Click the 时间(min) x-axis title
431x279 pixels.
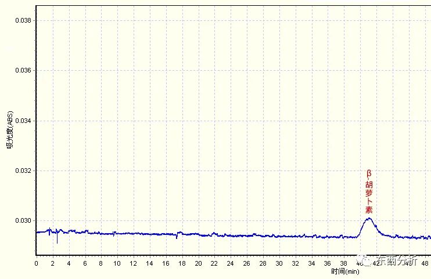point(346,271)
